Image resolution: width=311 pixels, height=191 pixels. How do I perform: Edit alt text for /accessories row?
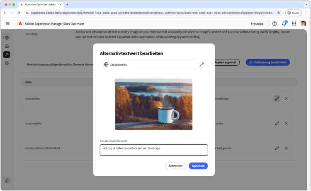click(x=277, y=98)
